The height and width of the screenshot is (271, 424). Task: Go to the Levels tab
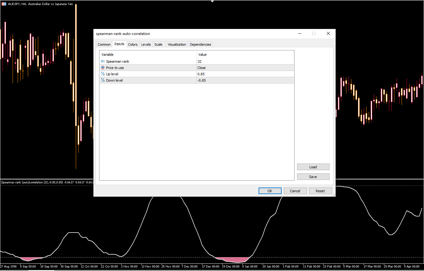pyautogui.click(x=146, y=44)
